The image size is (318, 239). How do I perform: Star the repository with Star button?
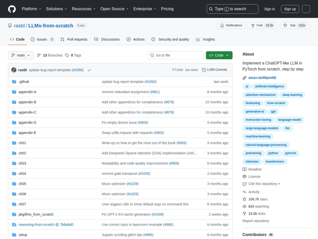click(295, 25)
